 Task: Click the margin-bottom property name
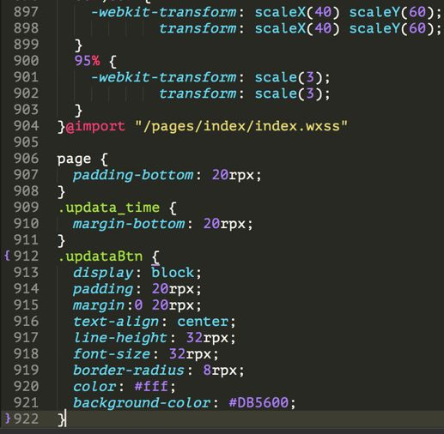coord(129,224)
